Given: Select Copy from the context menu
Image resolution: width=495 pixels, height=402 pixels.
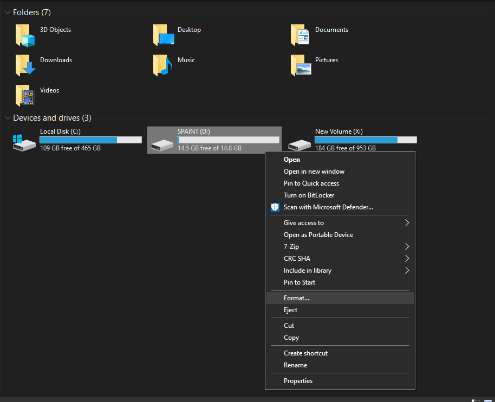Looking at the screenshot, I should coord(340,338).
